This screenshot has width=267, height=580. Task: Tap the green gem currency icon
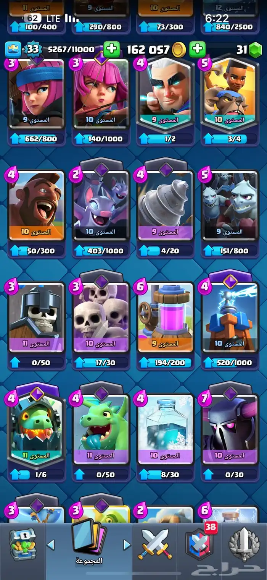pyautogui.click(x=256, y=50)
